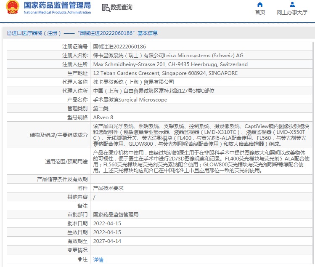The image size is (315, 267).
Task: Open the 数据查询 search icon
Action: [x=106, y=8]
